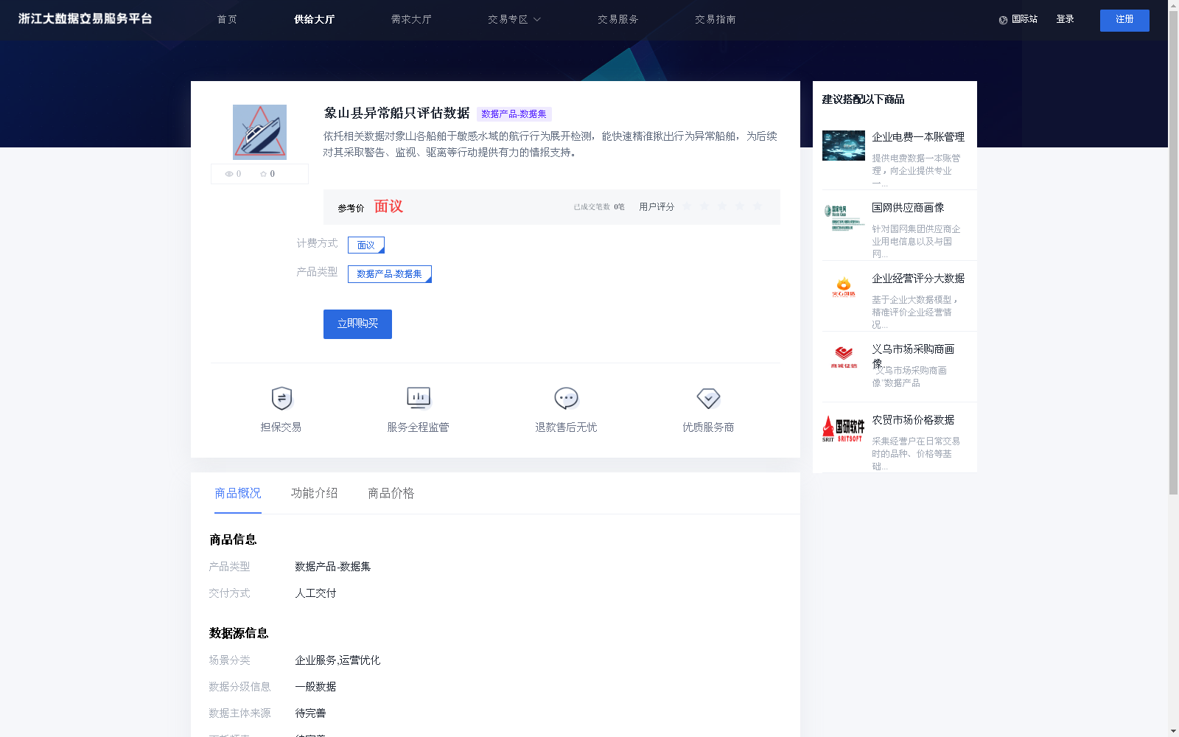Click the 担保交易 shield icon
Viewport: 1179px width, 737px height.
tap(281, 398)
